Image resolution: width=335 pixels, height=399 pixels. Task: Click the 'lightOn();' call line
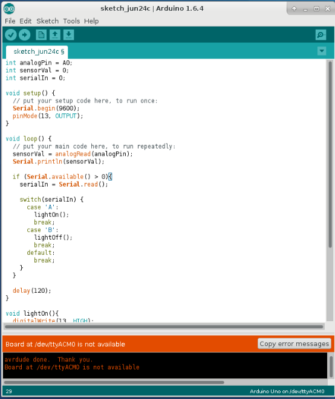coord(51,215)
